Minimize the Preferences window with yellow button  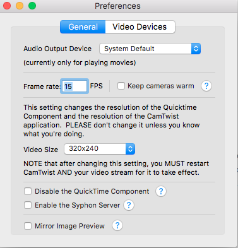pyautogui.click(x=20, y=6)
